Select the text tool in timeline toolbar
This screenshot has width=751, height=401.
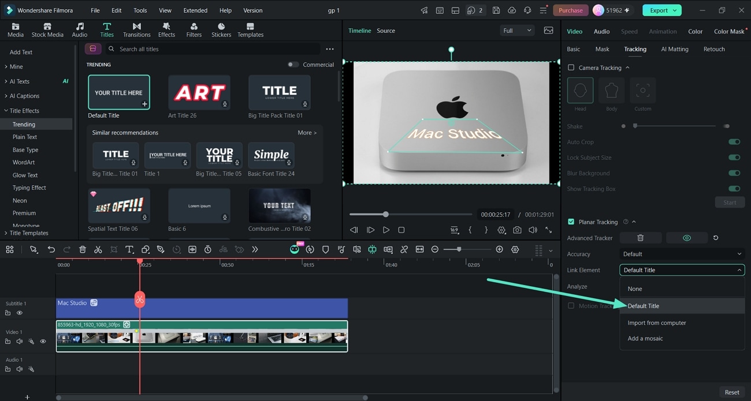(129, 249)
